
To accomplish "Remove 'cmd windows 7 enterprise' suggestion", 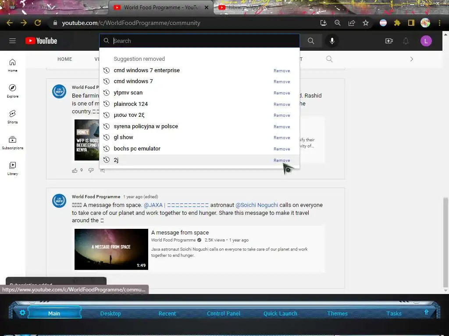I will [x=282, y=70].
